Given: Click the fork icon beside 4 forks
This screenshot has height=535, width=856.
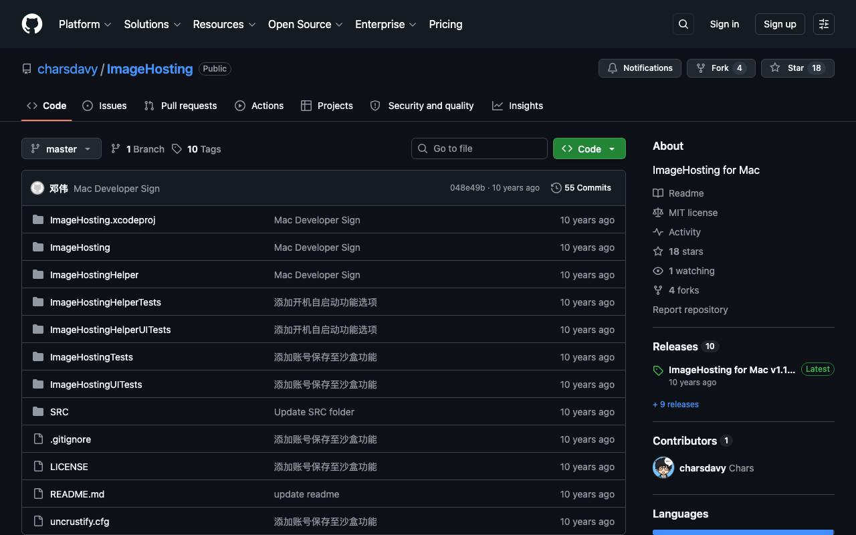Looking at the screenshot, I should tap(658, 290).
